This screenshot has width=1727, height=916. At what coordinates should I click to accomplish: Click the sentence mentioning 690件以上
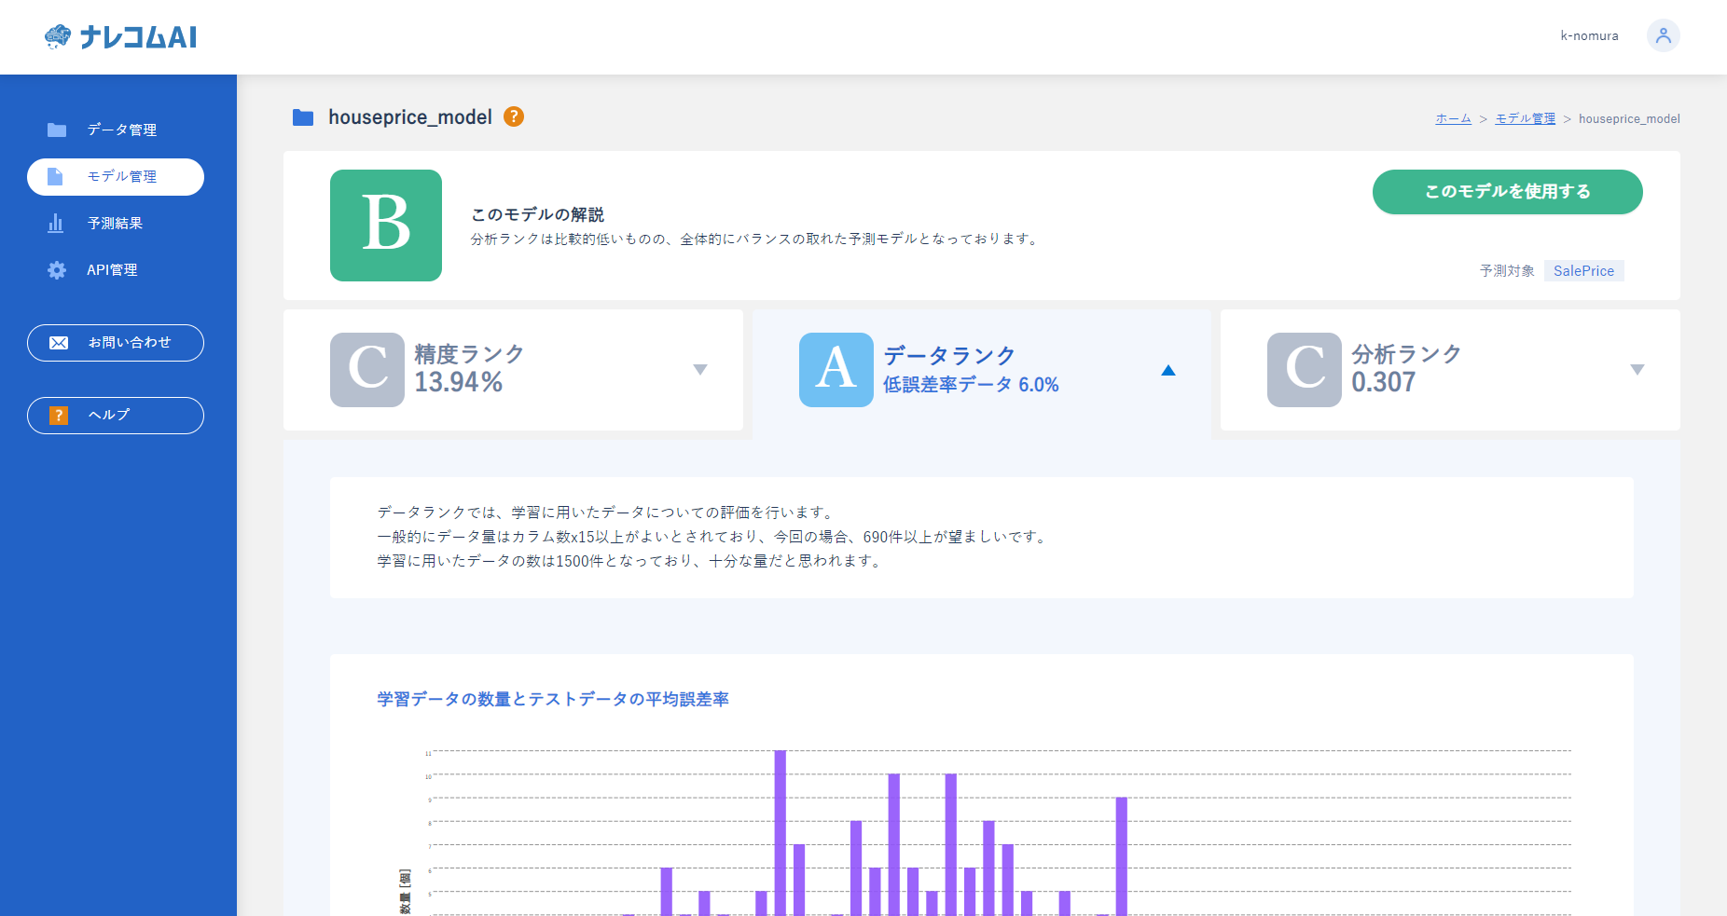point(713,537)
